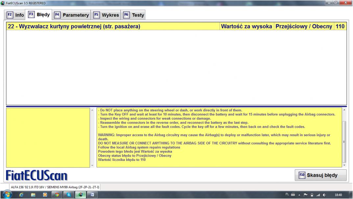Click the Wartość licznika błędu to 110 line
The width and height of the screenshot is (353, 199).
tap(122, 160)
